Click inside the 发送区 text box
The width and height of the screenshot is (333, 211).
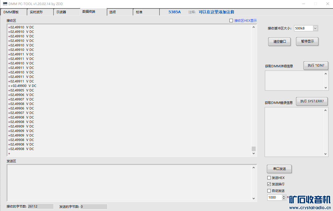(129, 183)
